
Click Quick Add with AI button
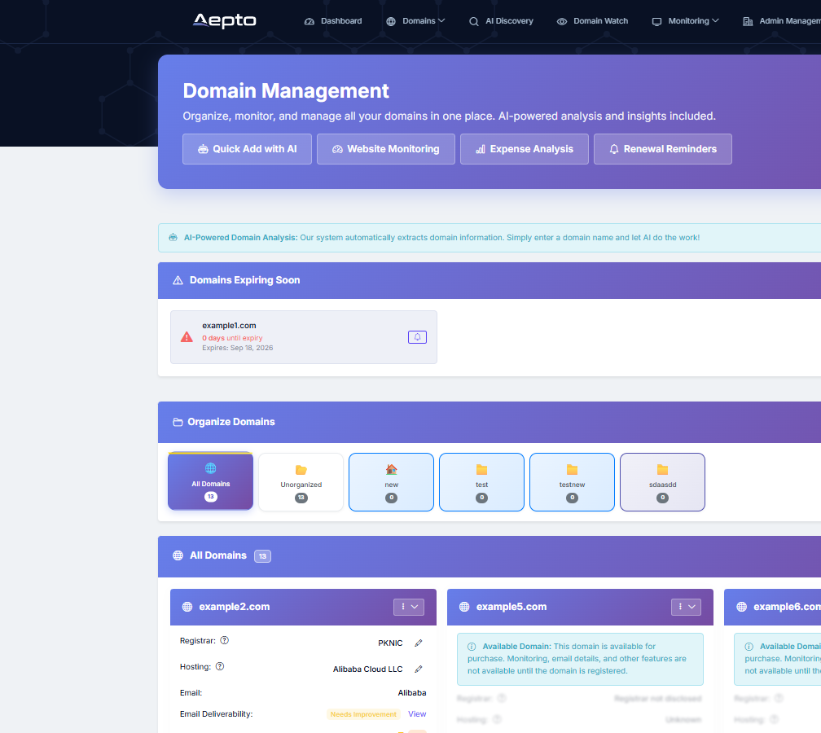pos(247,149)
